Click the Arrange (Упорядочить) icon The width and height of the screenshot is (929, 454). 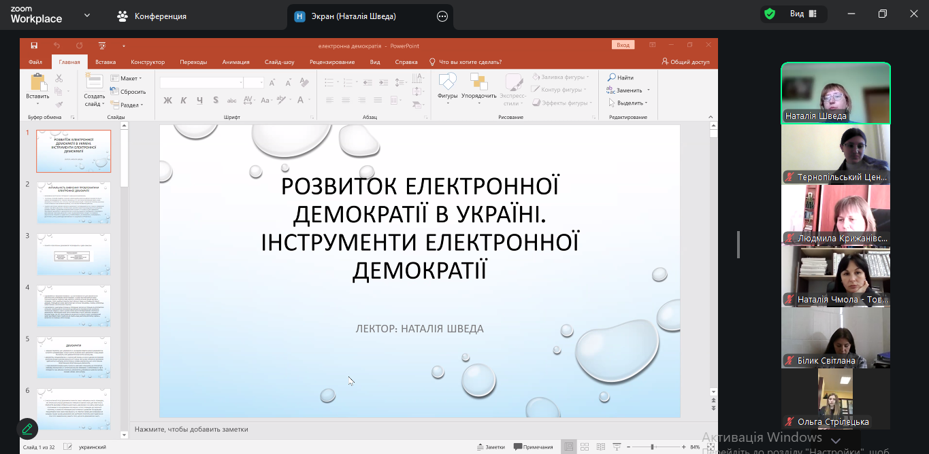point(478,82)
